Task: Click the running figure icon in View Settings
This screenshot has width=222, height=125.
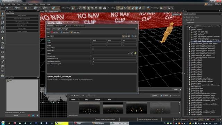Action: [x=140, y=8]
